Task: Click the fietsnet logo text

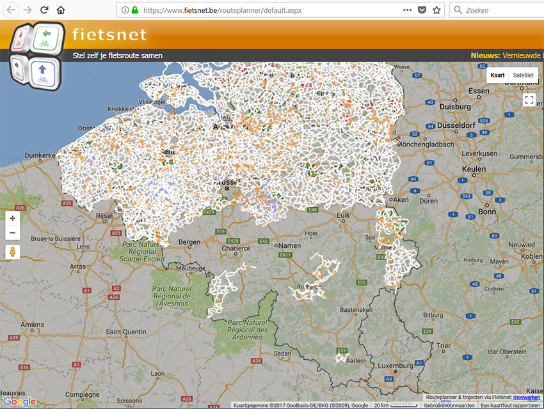Action: pos(109,35)
